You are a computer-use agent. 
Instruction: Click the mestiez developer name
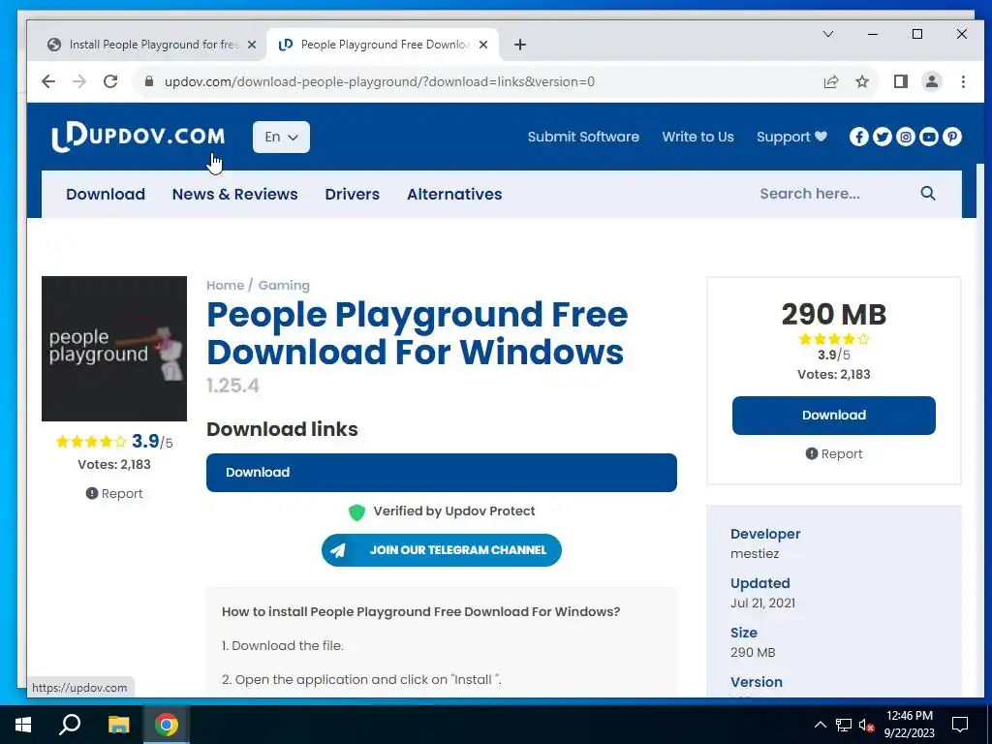755,553
